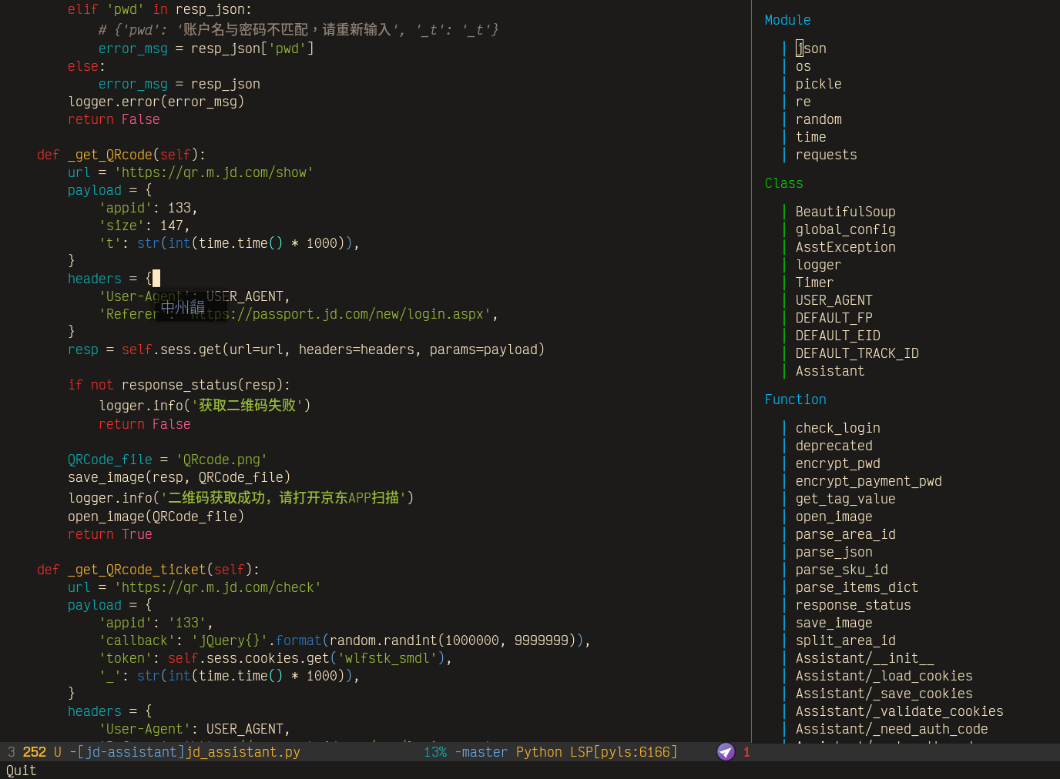Click the input method popup over User-Agent line
The image size is (1060, 779).
point(183,308)
